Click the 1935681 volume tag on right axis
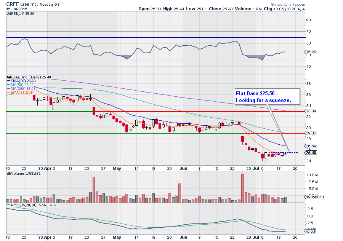The width and height of the screenshot is (343, 241). (x=314, y=197)
